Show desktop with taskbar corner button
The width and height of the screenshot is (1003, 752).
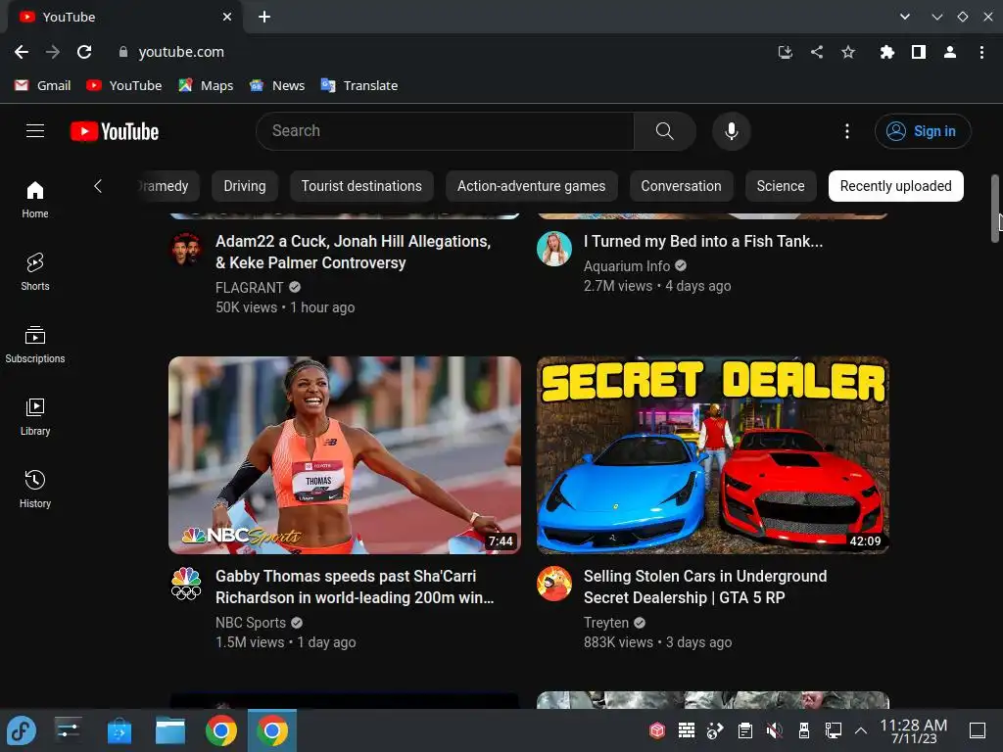point(978,730)
